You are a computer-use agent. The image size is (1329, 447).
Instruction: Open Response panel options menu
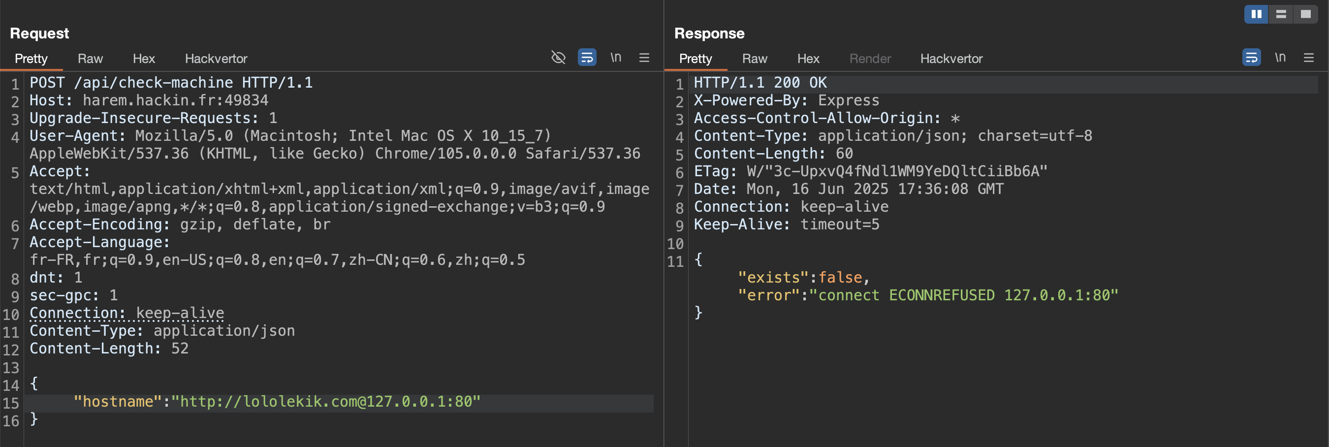pyautogui.click(x=1308, y=57)
